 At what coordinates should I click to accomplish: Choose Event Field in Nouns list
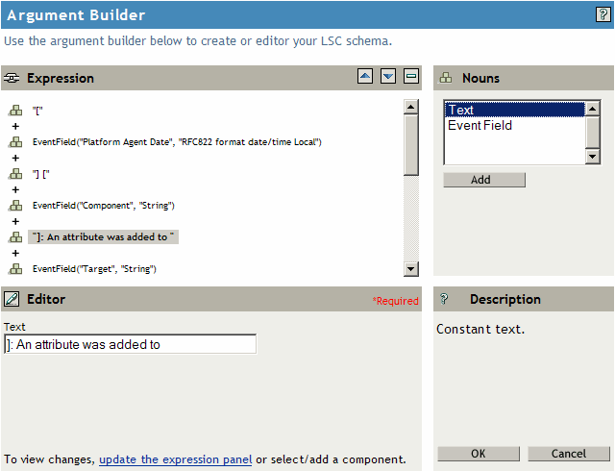[480, 125]
